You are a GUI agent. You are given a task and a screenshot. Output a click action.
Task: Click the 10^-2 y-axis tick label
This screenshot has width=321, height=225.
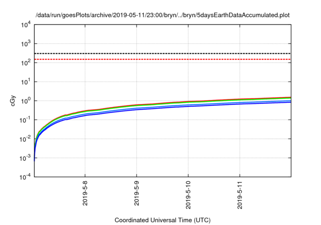pos(26,139)
